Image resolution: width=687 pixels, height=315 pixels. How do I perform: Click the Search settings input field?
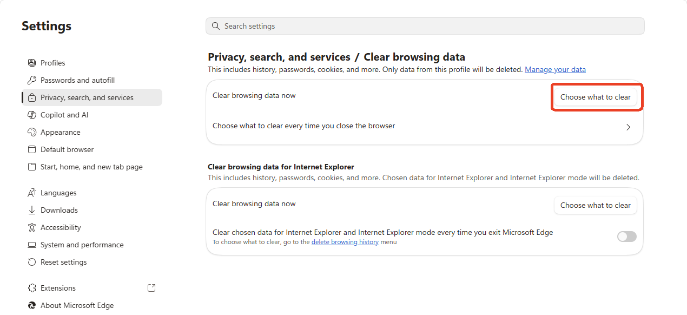pyautogui.click(x=425, y=26)
